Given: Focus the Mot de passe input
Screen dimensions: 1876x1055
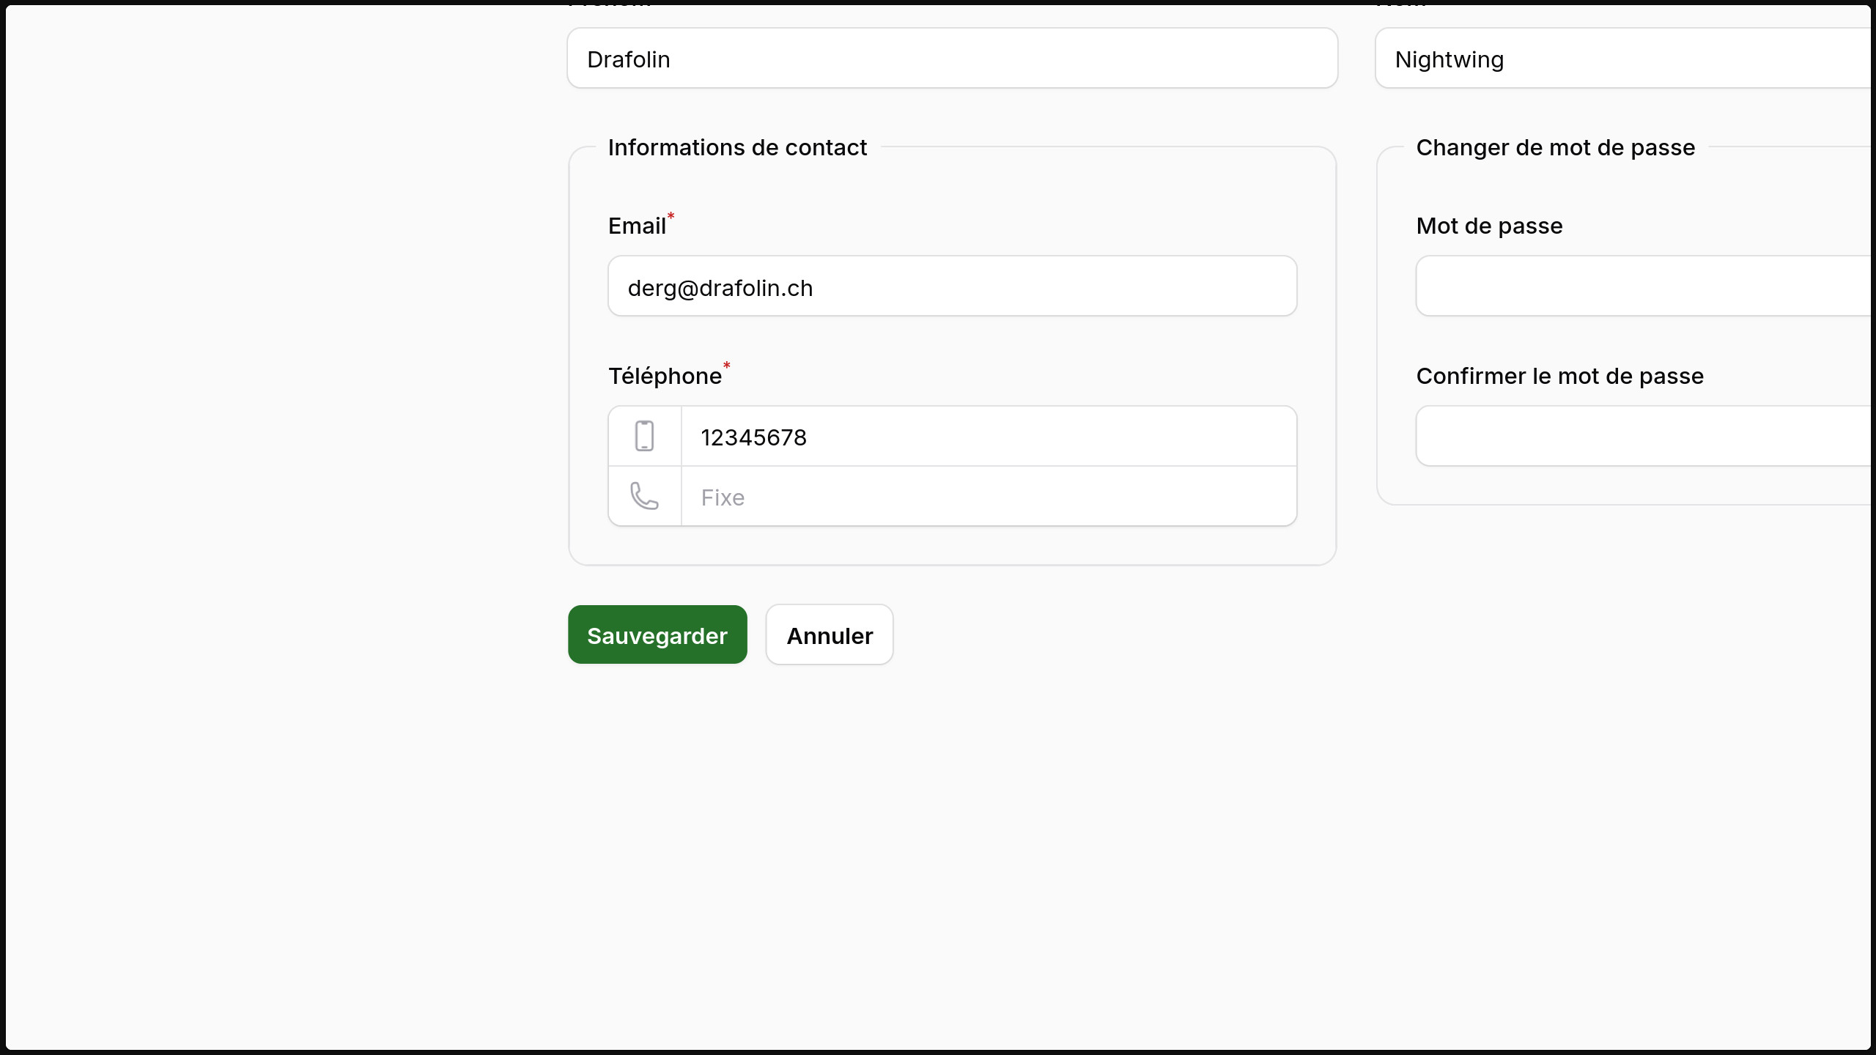Looking at the screenshot, I should 1643,286.
